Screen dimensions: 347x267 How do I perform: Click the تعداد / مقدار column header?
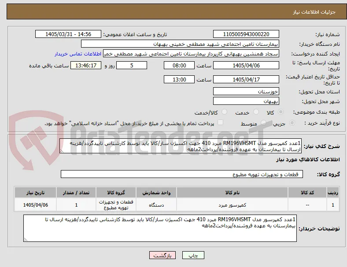[76, 193]
